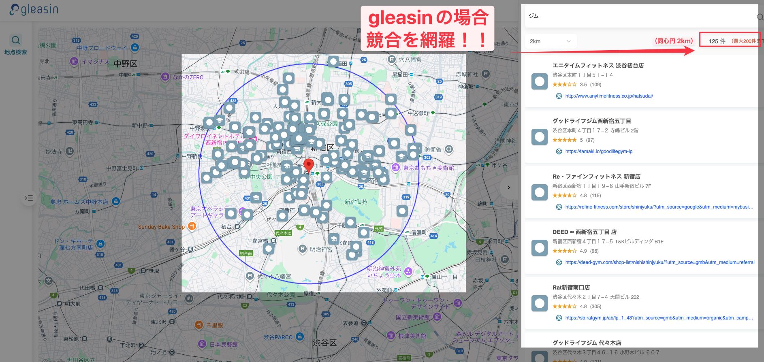Open tamaki.io goodlifegym link
764x362 pixels.
pyautogui.click(x=599, y=151)
